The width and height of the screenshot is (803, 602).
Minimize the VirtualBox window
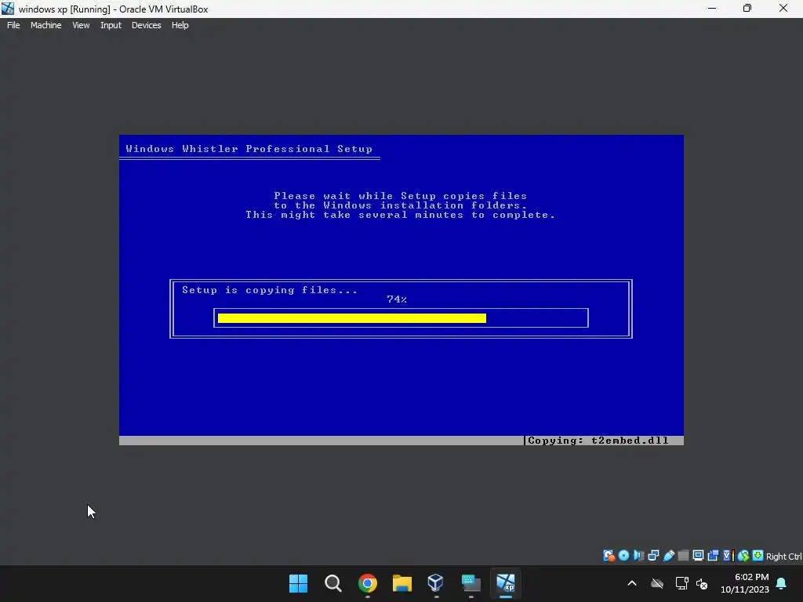point(712,9)
